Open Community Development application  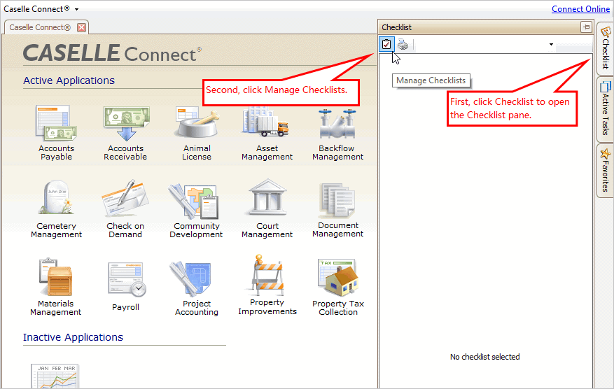pos(196,209)
